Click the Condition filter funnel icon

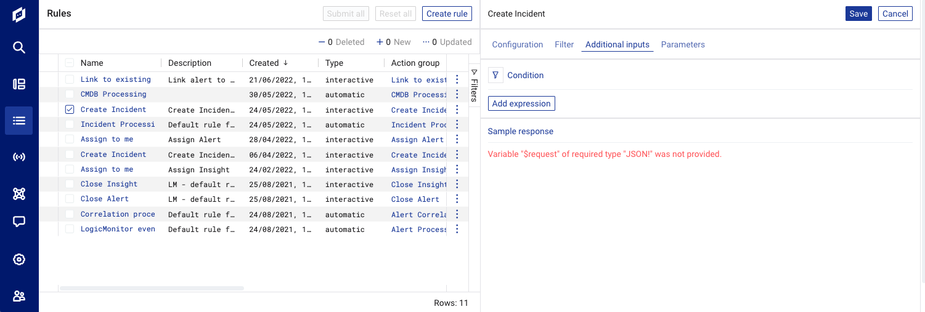click(495, 75)
